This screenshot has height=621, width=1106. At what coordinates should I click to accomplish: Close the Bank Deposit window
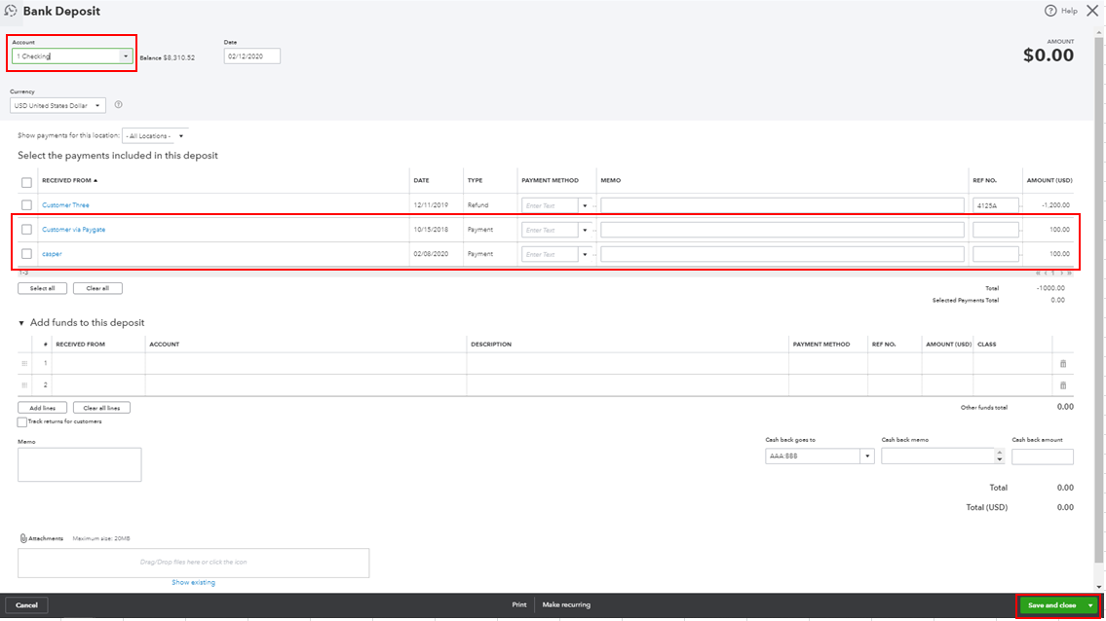[1091, 11]
